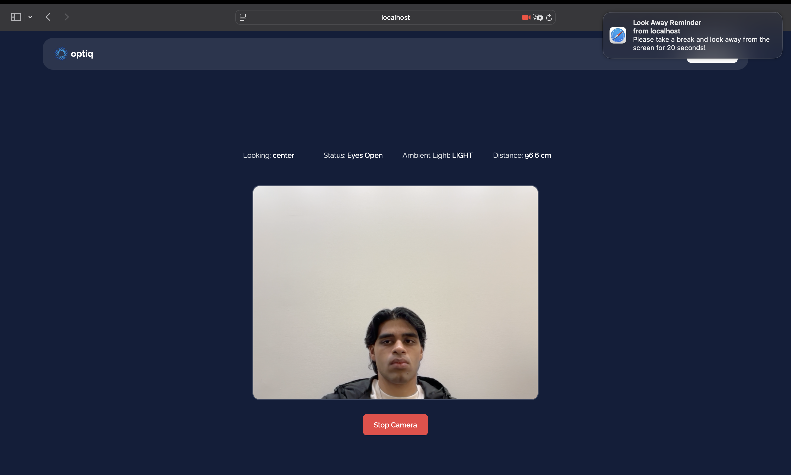Click the localhost address field

[x=395, y=17]
